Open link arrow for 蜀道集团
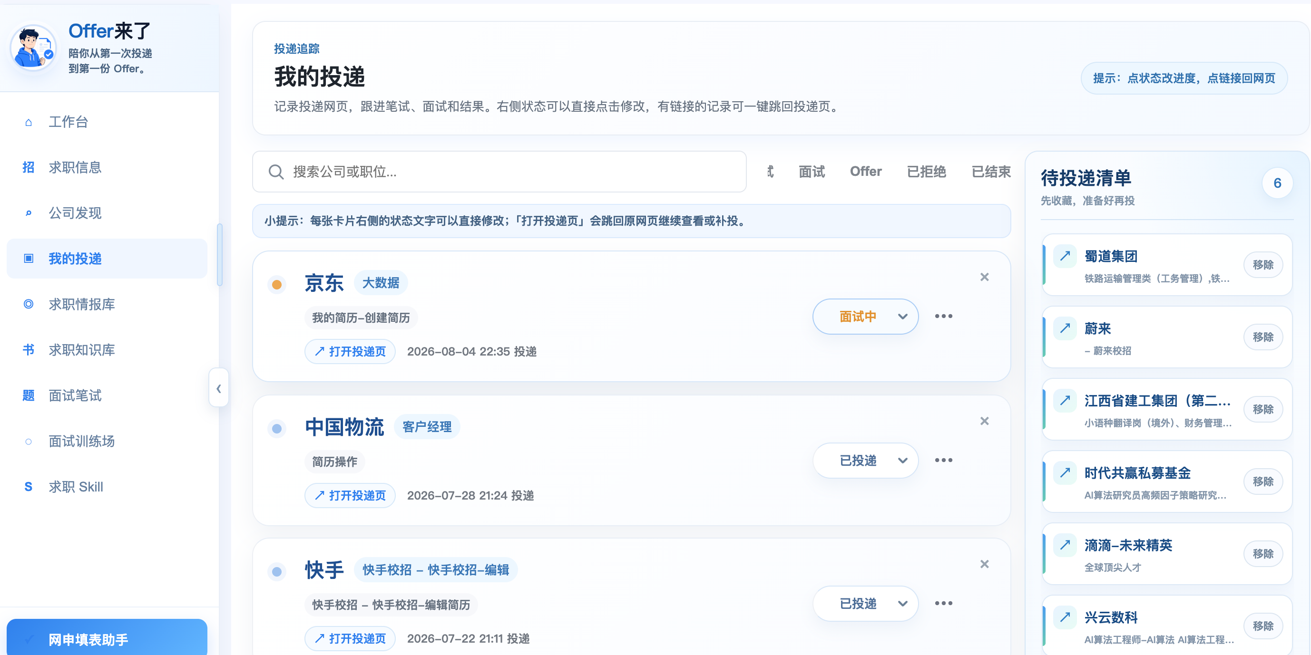This screenshot has width=1311, height=655. click(x=1065, y=256)
